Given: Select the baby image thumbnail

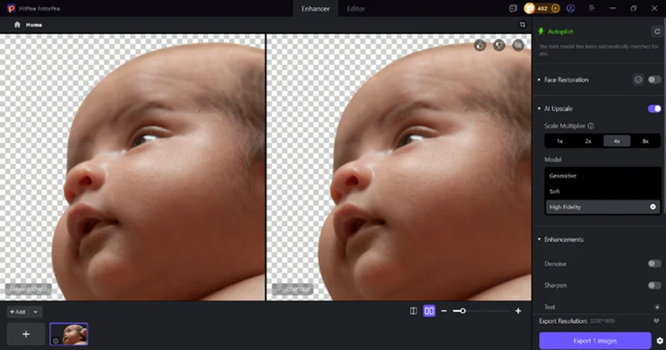Looking at the screenshot, I should (69, 334).
